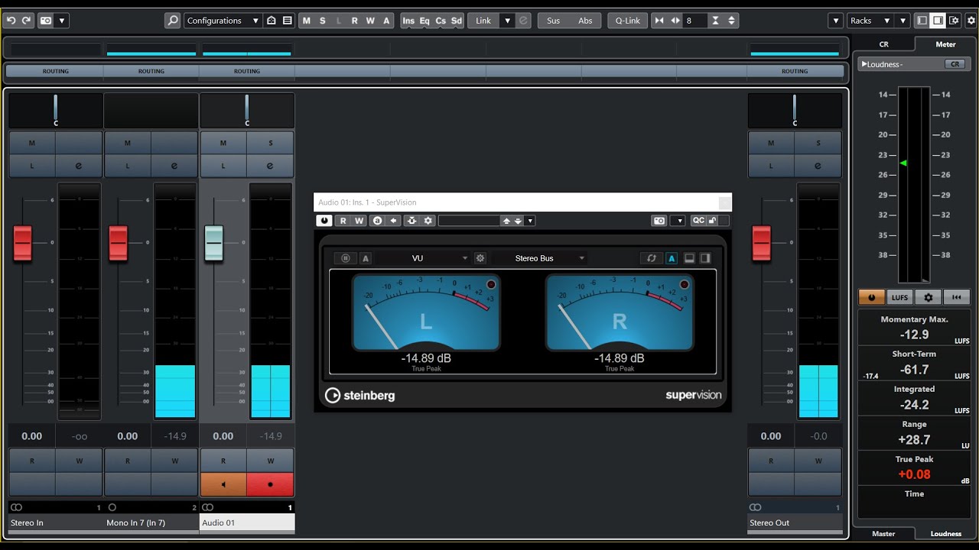The image size is (979, 550).
Task: Open the Configurations dropdown
Action: [223, 21]
